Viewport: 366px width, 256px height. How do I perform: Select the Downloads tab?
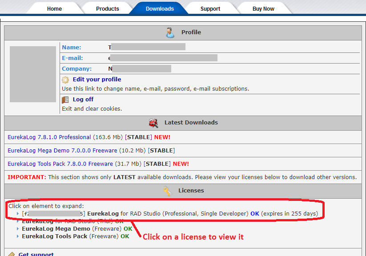tap(160, 8)
